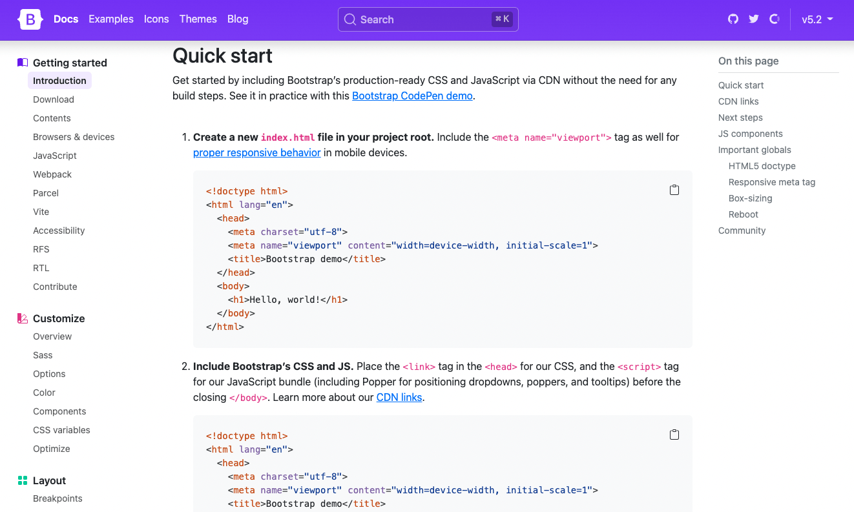Viewport: 854px width, 512px height.
Task: Select Webpack in the sidebar
Action: [52, 174]
